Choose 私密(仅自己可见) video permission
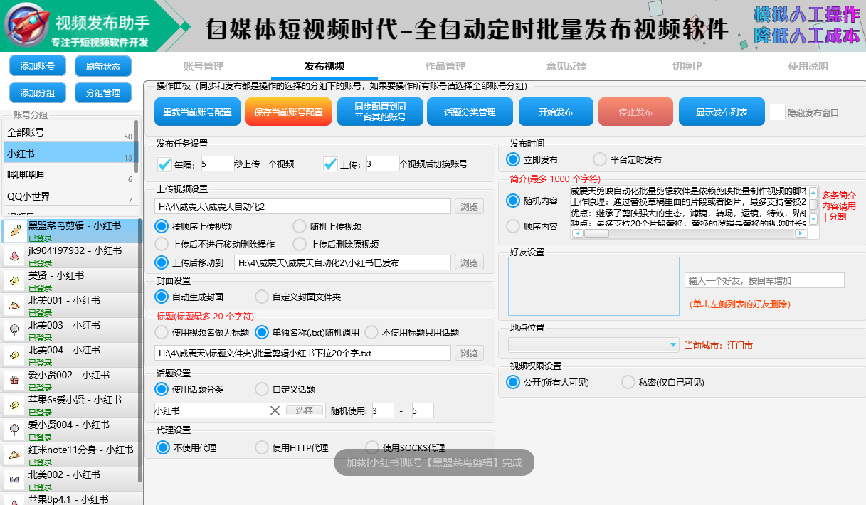This screenshot has height=505, width=866. click(628, 382)
